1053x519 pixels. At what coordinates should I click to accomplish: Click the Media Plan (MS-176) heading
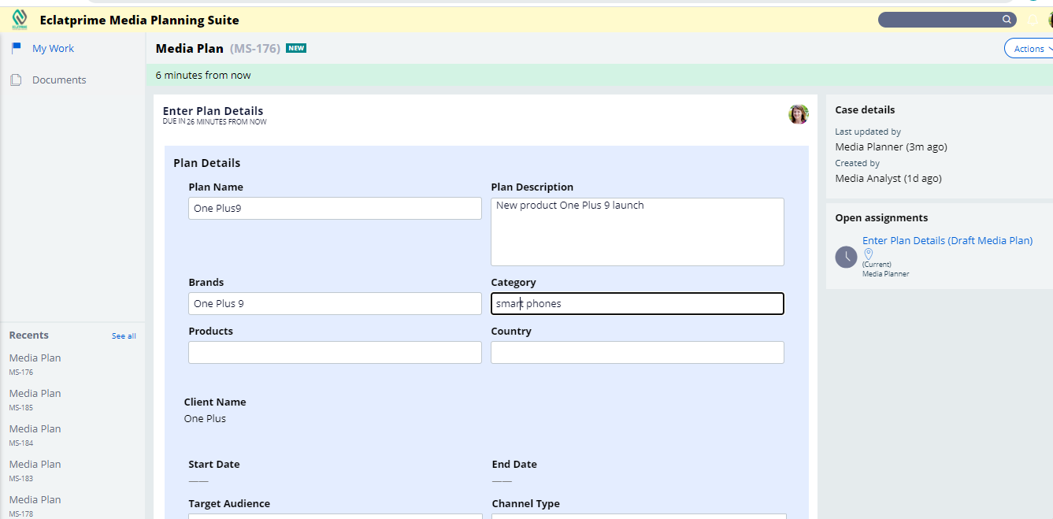[218, 48]
